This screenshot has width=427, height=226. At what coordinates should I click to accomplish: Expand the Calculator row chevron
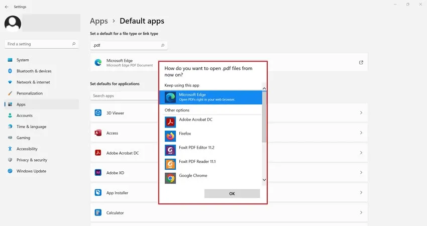click(x=361, y=212)
